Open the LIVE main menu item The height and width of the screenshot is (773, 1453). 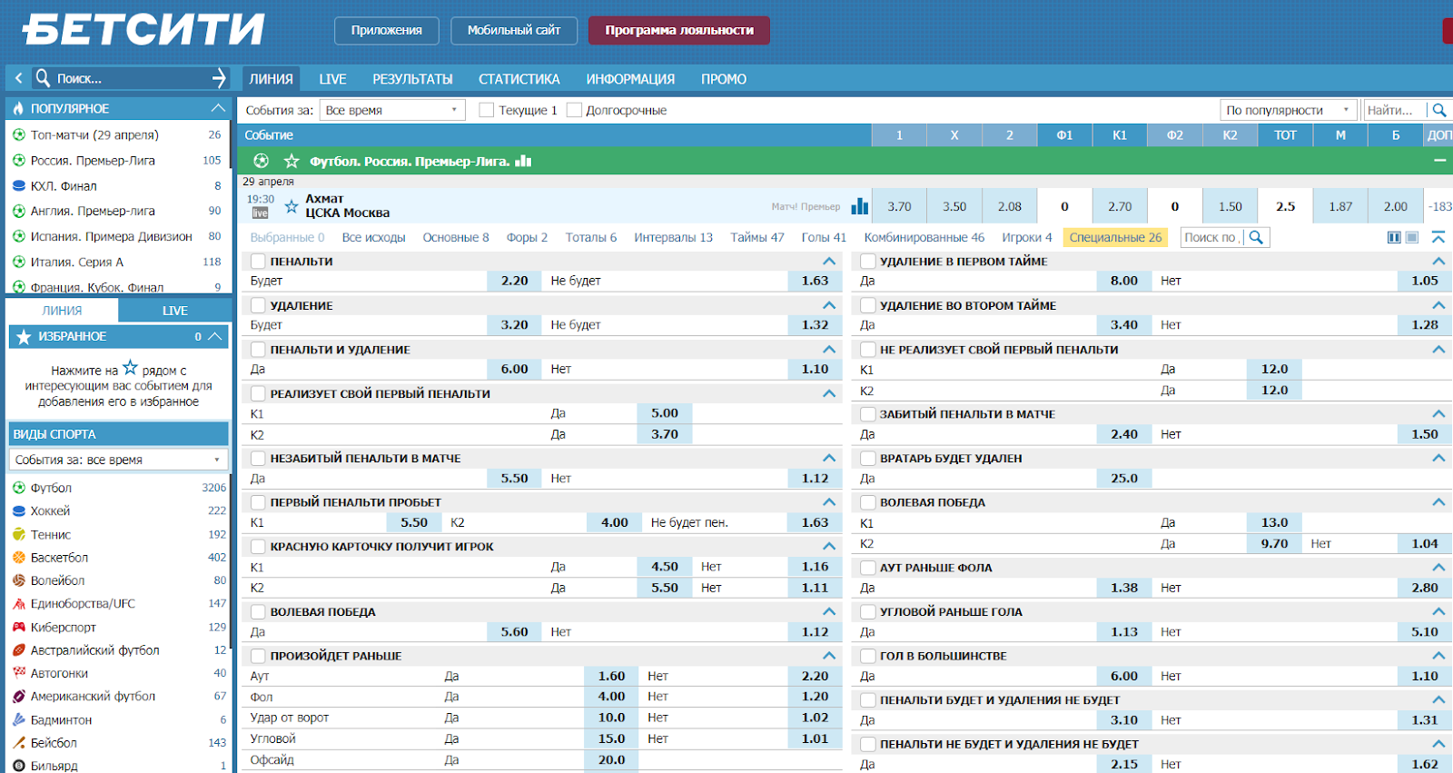coord(332,79)
